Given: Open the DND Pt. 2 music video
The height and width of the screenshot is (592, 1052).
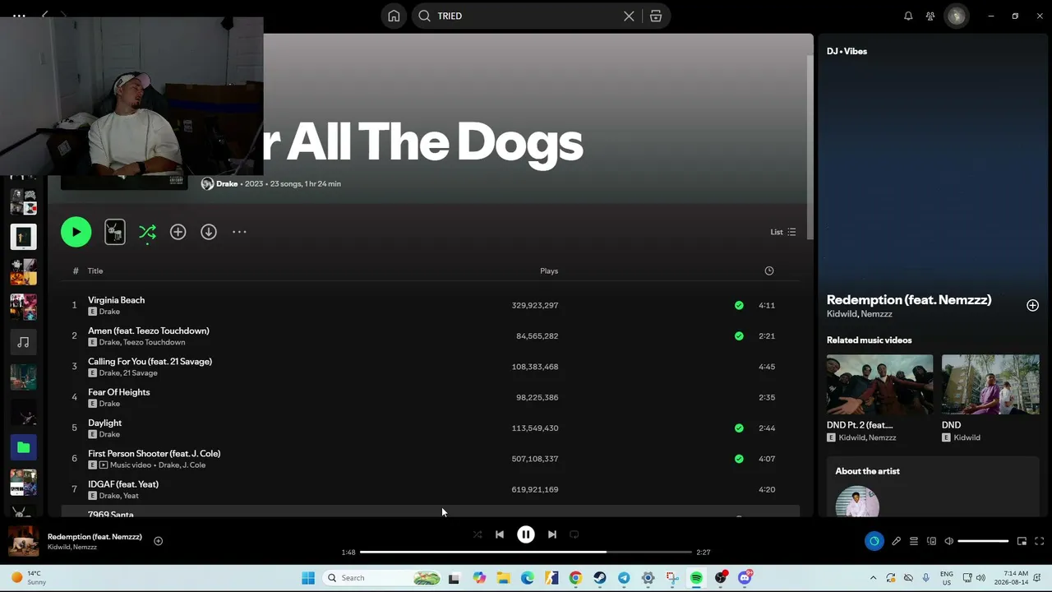Looking at the screenshot, I should [x=879, y=385].
